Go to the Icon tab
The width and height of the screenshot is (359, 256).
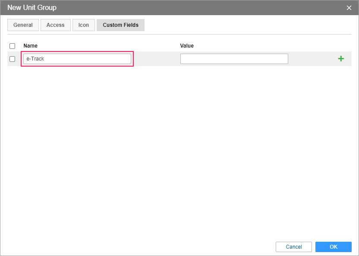[84, 25]
